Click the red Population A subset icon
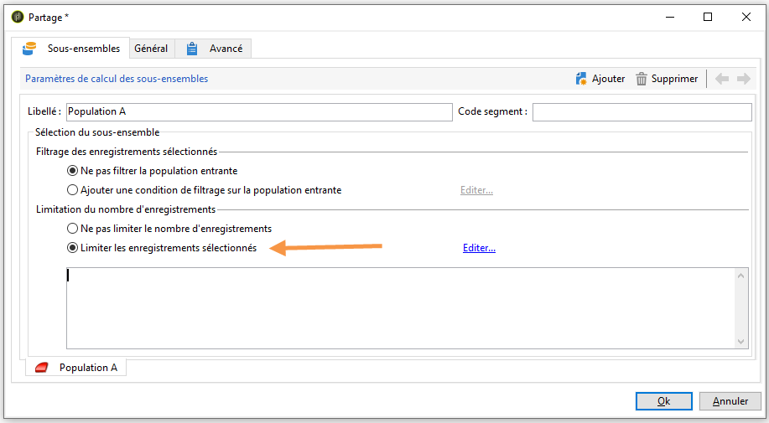Image resolution: width=769 pixels, height=423 pixels. (x=42, y=368)
